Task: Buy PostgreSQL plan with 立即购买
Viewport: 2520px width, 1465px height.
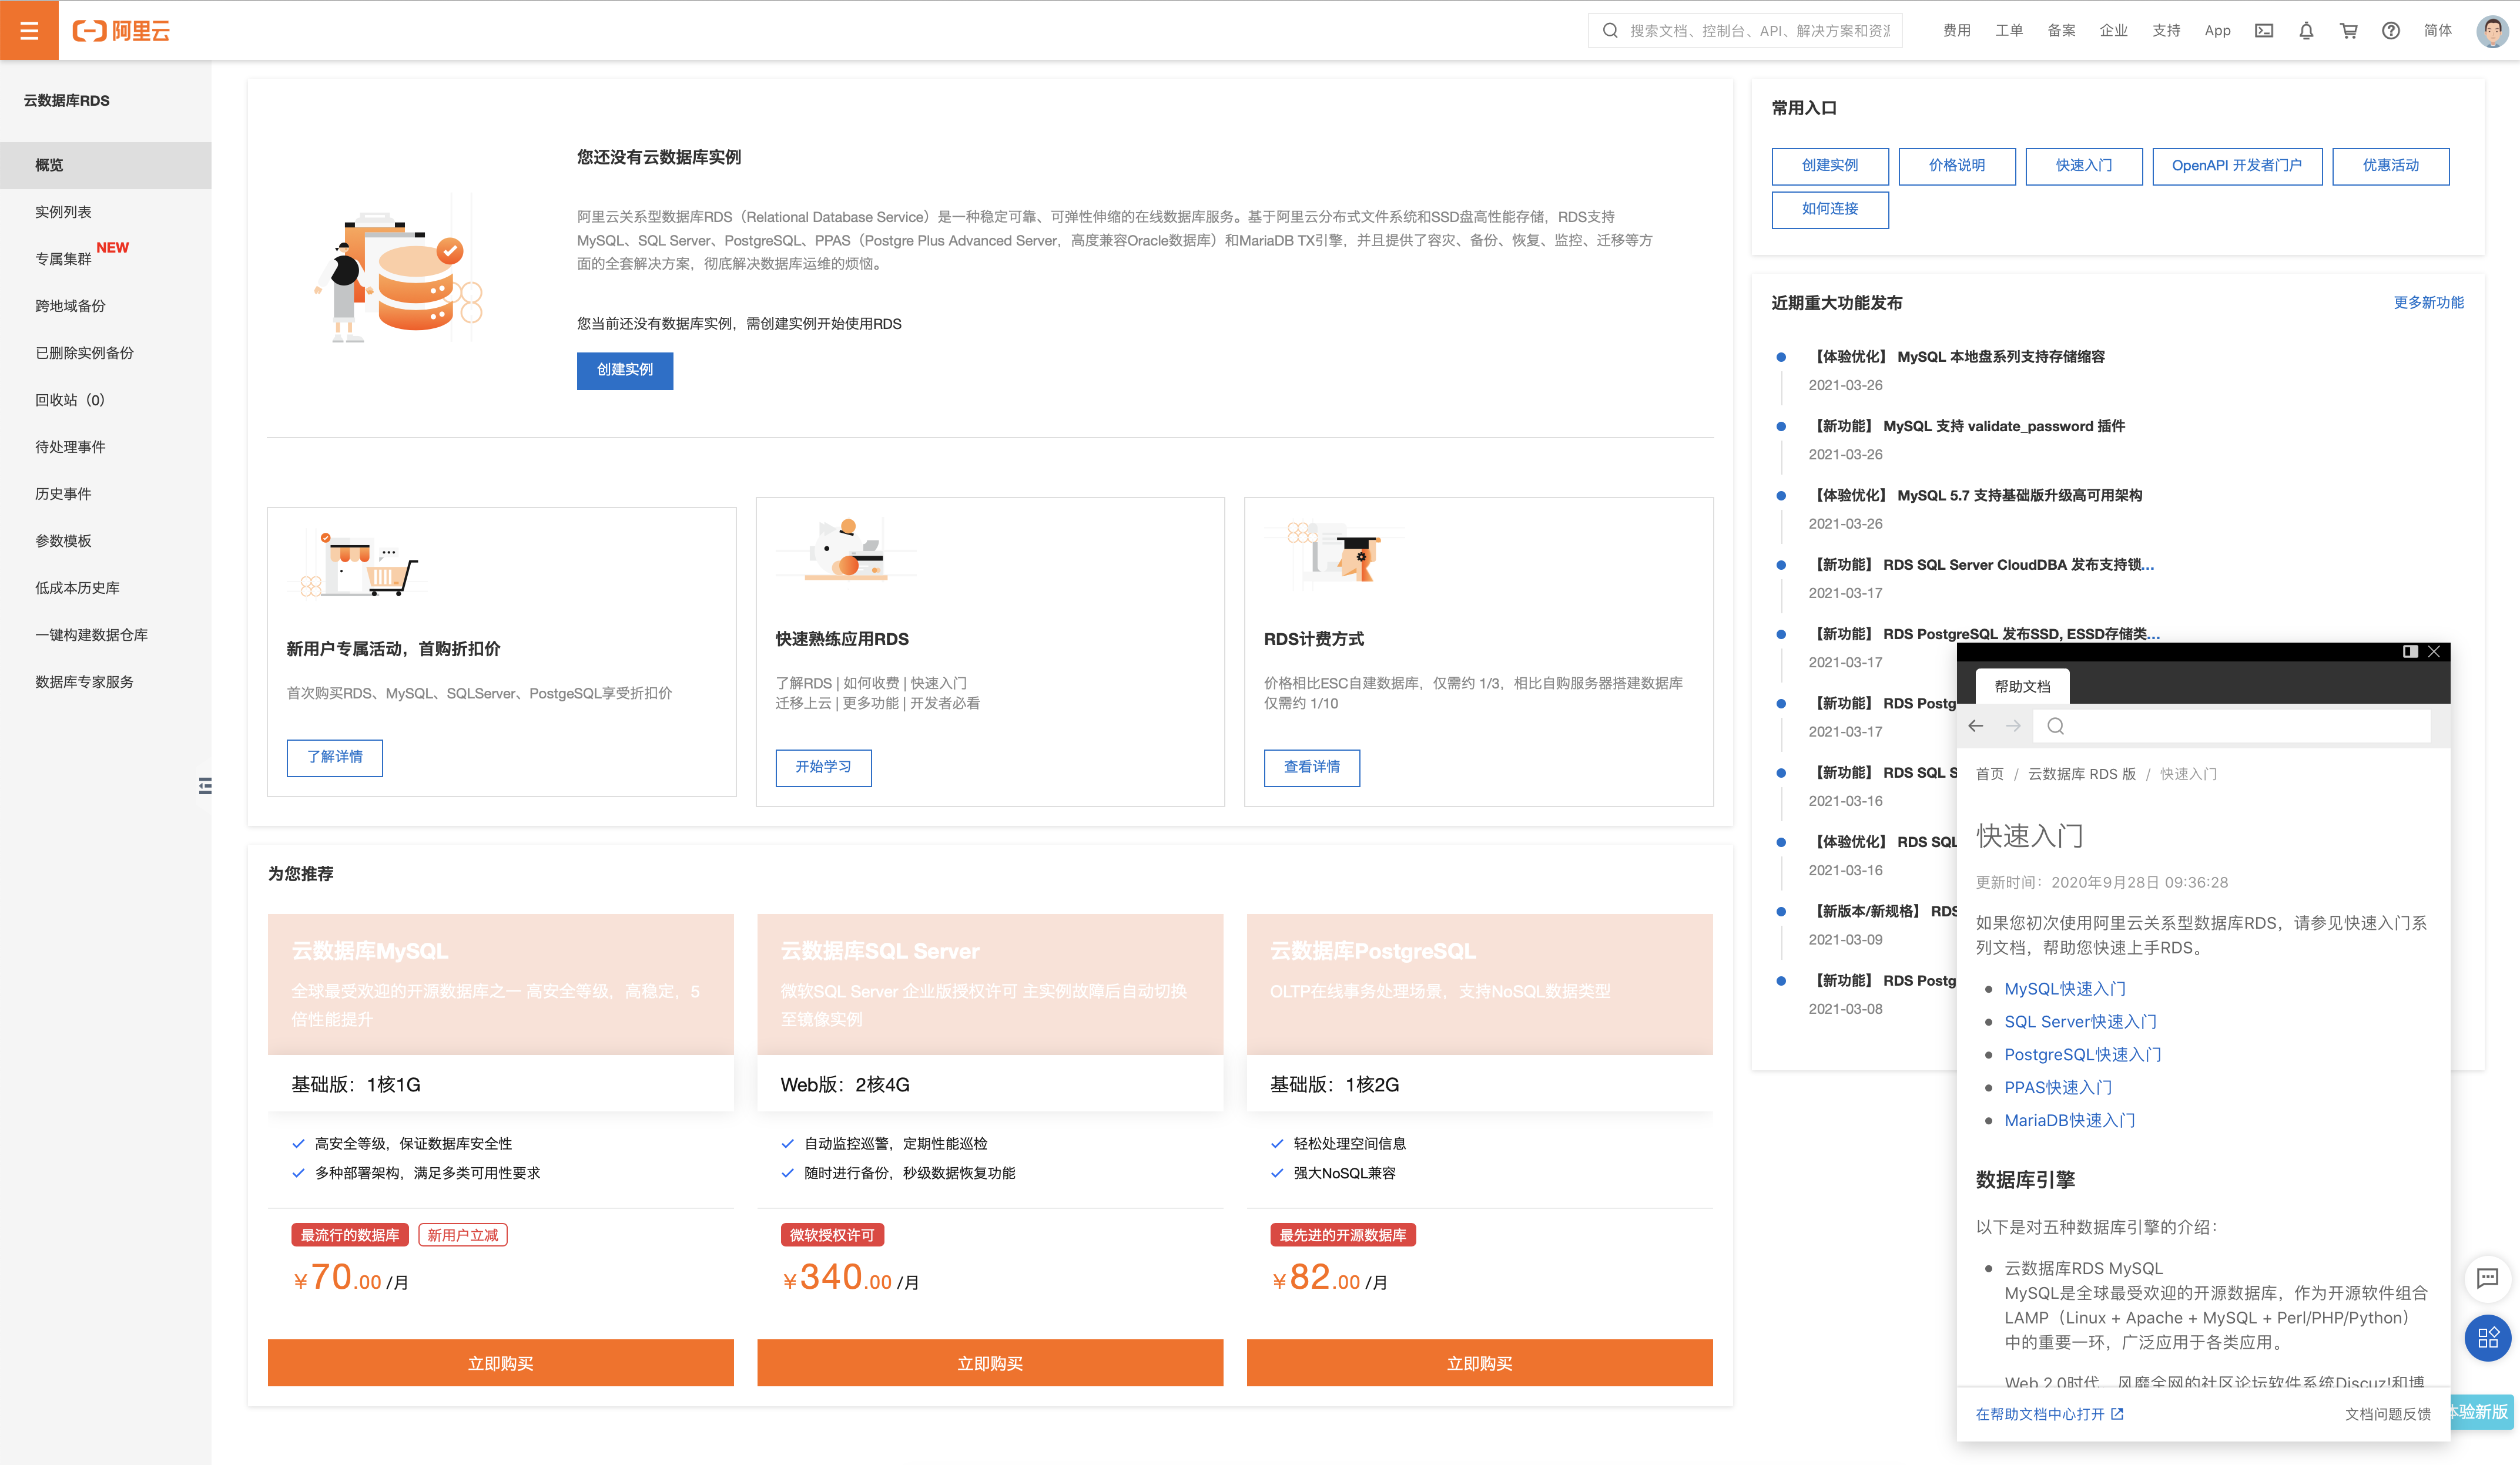Action: click(1480, 1363)
